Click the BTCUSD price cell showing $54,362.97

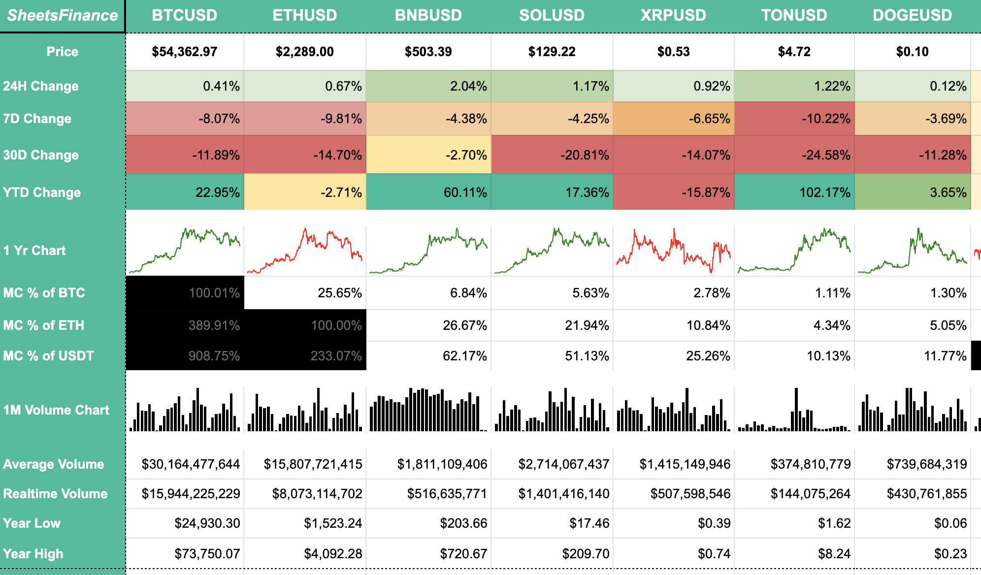[x=185, y=51]
